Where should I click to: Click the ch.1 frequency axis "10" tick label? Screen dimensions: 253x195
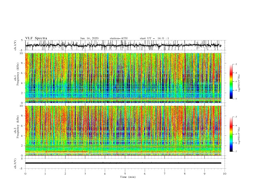pos(22,53)
